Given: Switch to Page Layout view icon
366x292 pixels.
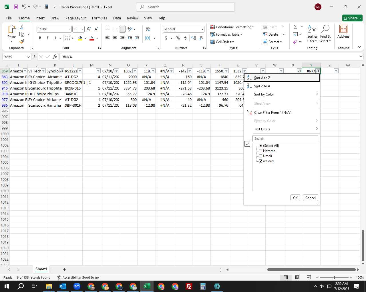Looking at the screenshot, I should pyautogui.click(x=297, y=277).
